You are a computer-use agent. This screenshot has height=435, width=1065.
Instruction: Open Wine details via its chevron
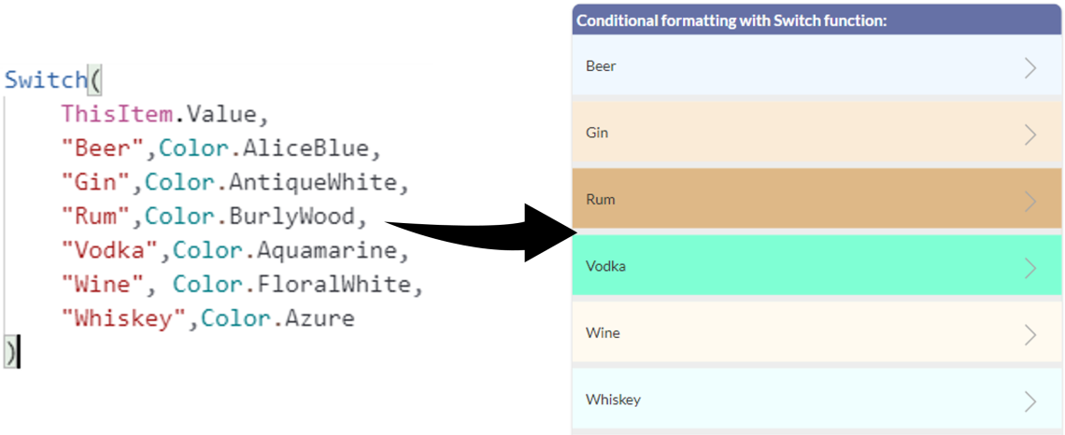point(1030,334)
